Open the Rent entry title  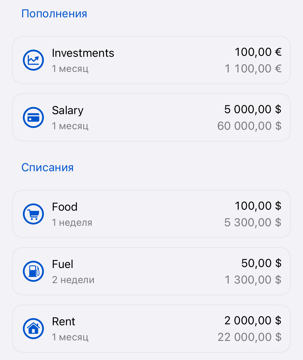[x=64, y=322]
